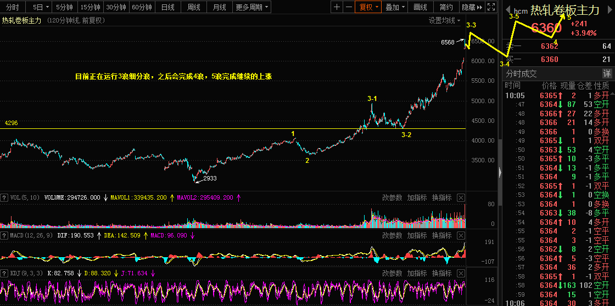Switch to 简约 simple mode
The image size is (615, 306).
point(446,7)
